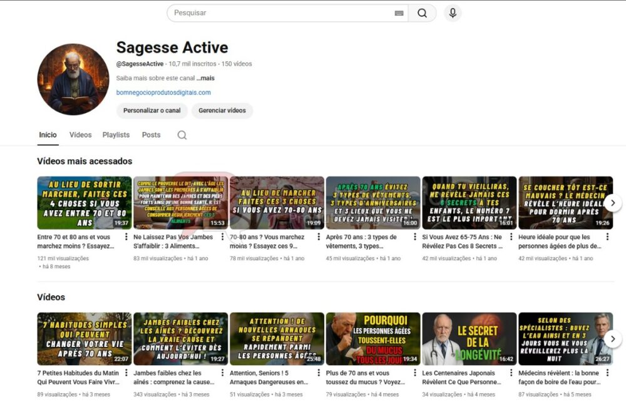Screen dimensions: 626x417
Task: Open options menu on 'Si Vous Avez 65-75 Ans' video
Action: coord(510,236)
